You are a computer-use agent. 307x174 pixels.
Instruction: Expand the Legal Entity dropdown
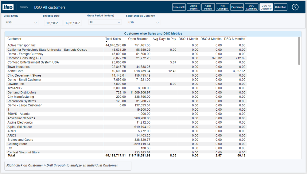[21, 22]
